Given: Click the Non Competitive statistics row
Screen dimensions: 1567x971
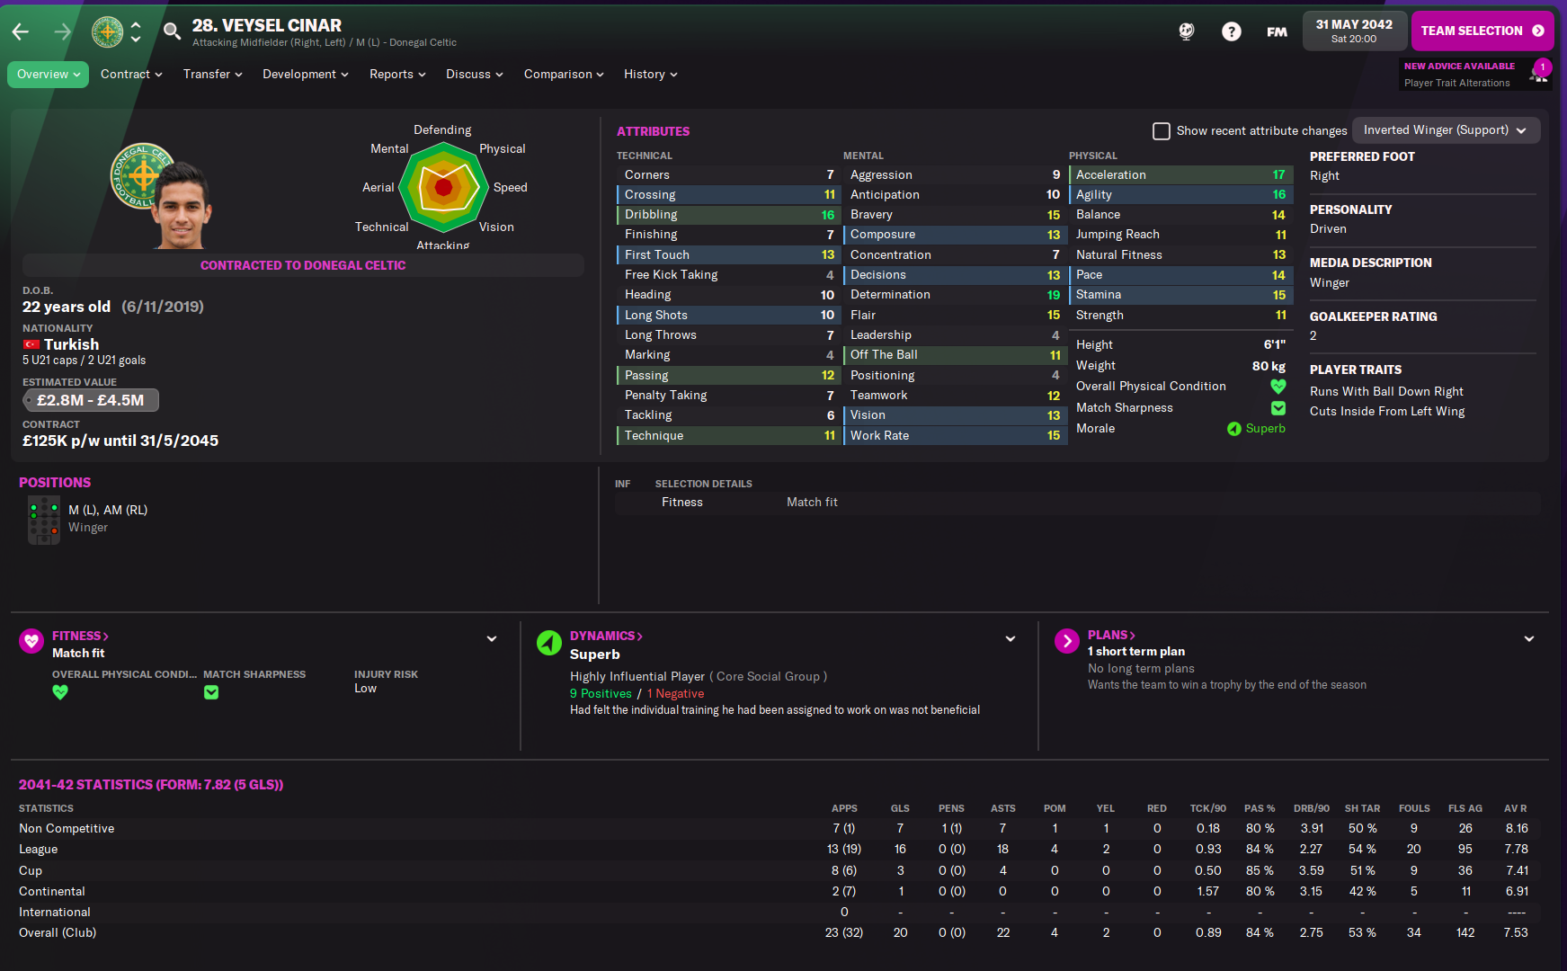Looking at the screenshot, I should pos(779,829).
